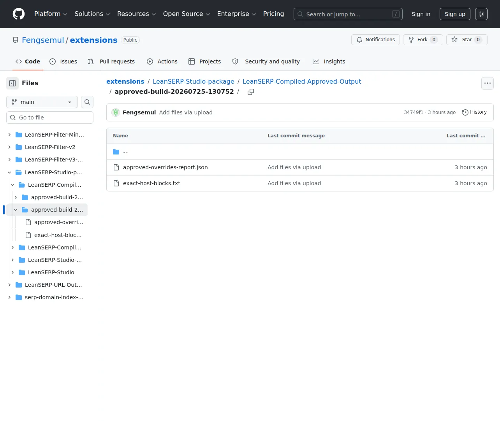This screenshot has width=500, height=421.
Task: Go to the Pricing page
Action: [x=273, y=14]
